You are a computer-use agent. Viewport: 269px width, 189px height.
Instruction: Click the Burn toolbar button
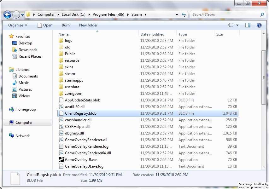tap(66, 25)
